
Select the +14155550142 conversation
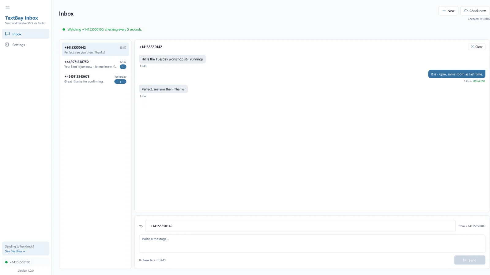click(x=95, y=50)
